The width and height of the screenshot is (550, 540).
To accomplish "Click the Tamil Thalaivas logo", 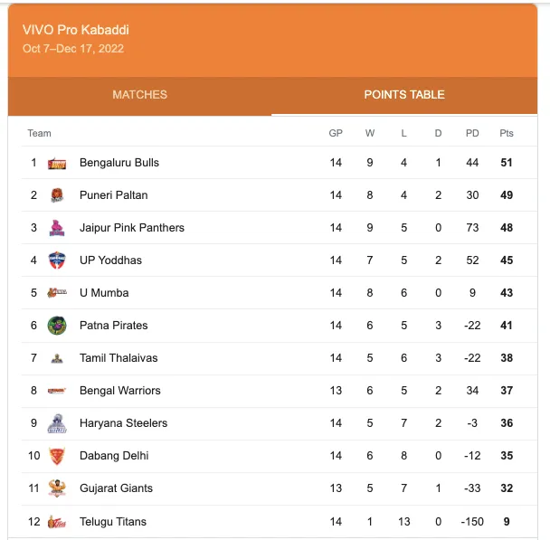I will point(57,358).
